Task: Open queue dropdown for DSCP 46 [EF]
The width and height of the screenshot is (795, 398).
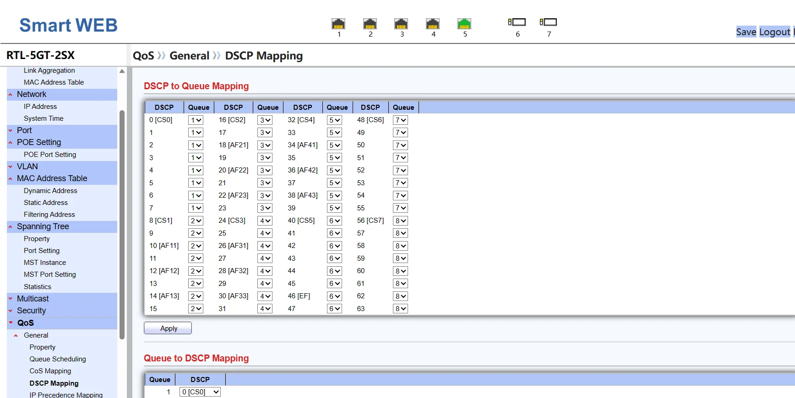Action: click(334, 296)
